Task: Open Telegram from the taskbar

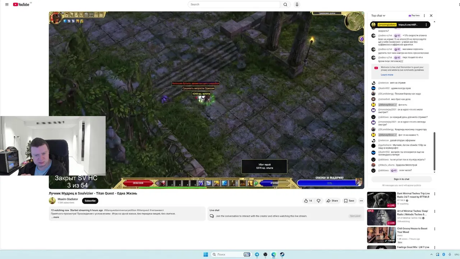Action: (x=257, y=254)
